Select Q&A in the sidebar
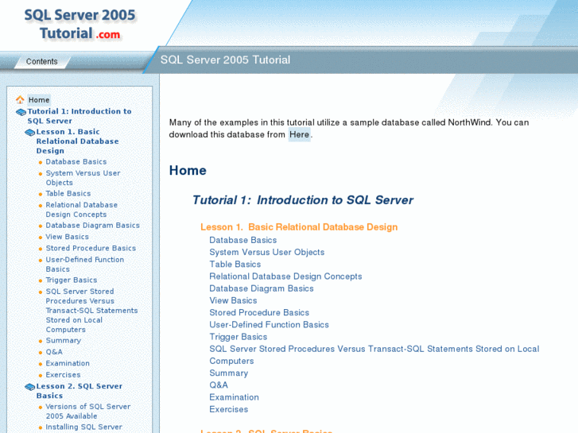Image resolution: width=578 pixels, height=433 pixels. point(54,352)
